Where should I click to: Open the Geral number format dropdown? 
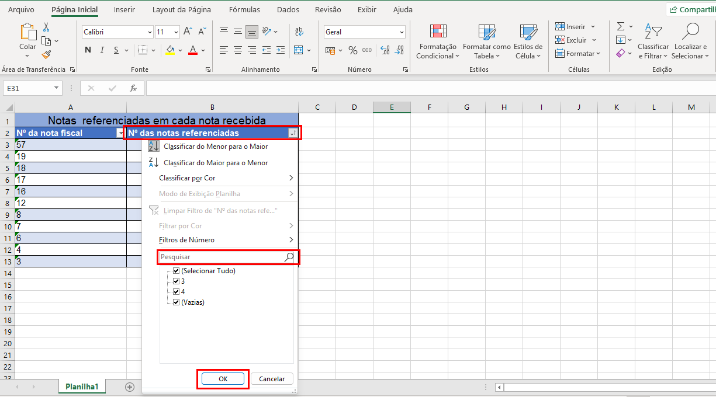pyautogui.click(x=401, y=32)
